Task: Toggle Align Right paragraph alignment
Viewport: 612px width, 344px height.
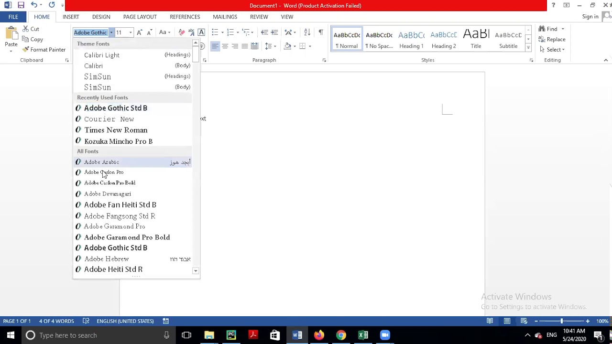Action: [235, 46]
